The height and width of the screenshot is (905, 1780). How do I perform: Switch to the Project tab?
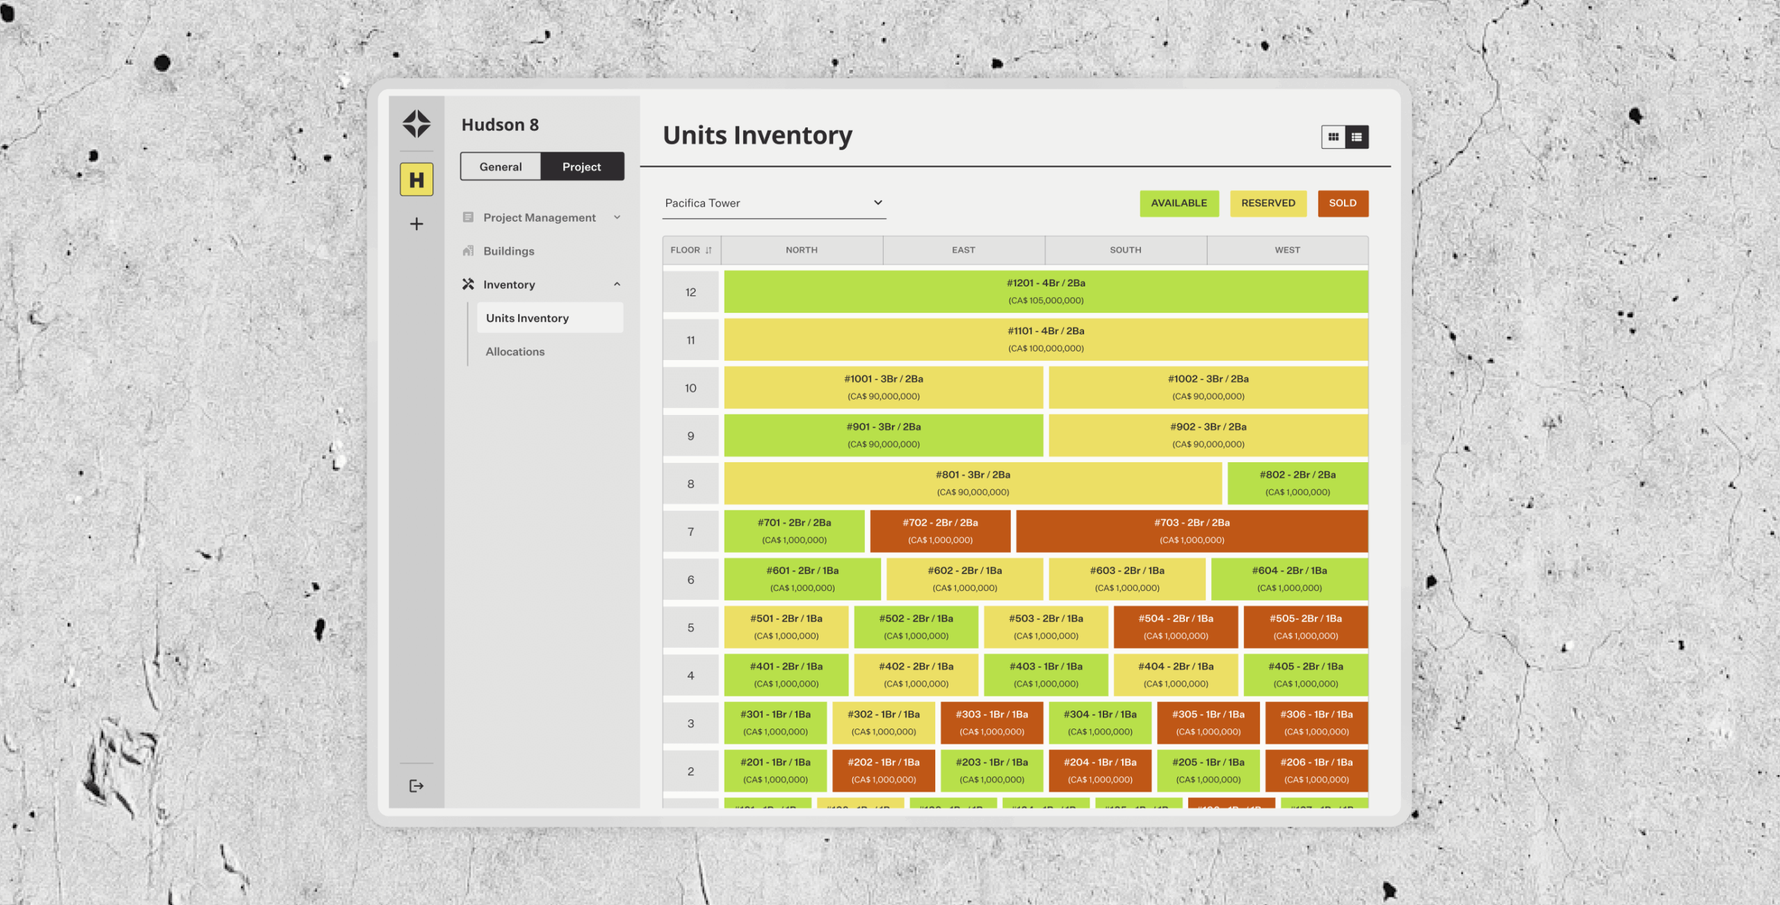click(581, 166)
